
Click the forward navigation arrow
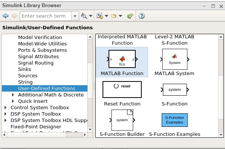tap(14, 16)
